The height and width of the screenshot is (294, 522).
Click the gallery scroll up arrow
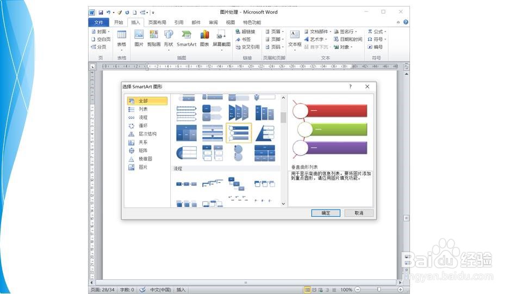point(283,97)
